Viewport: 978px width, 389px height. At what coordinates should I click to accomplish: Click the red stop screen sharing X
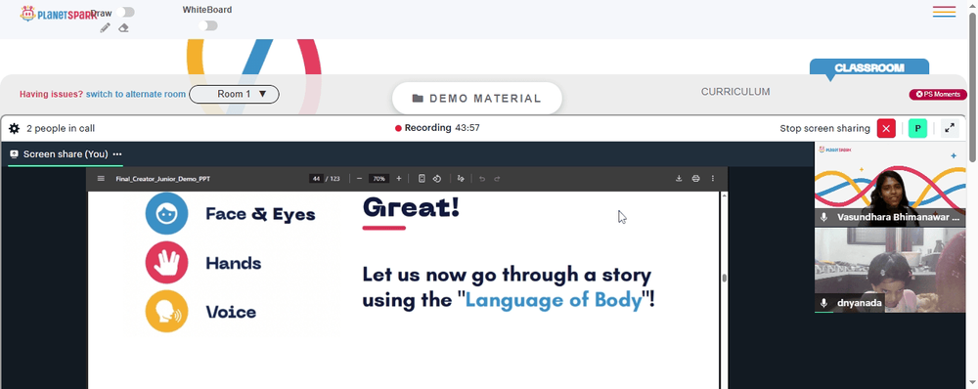886,128
